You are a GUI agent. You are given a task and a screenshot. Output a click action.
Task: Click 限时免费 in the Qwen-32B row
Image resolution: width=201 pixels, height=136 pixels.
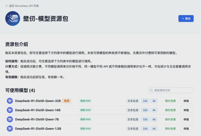[x=170, y=101]
